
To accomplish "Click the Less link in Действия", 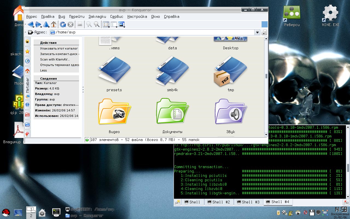I will [x=43, y=70].
